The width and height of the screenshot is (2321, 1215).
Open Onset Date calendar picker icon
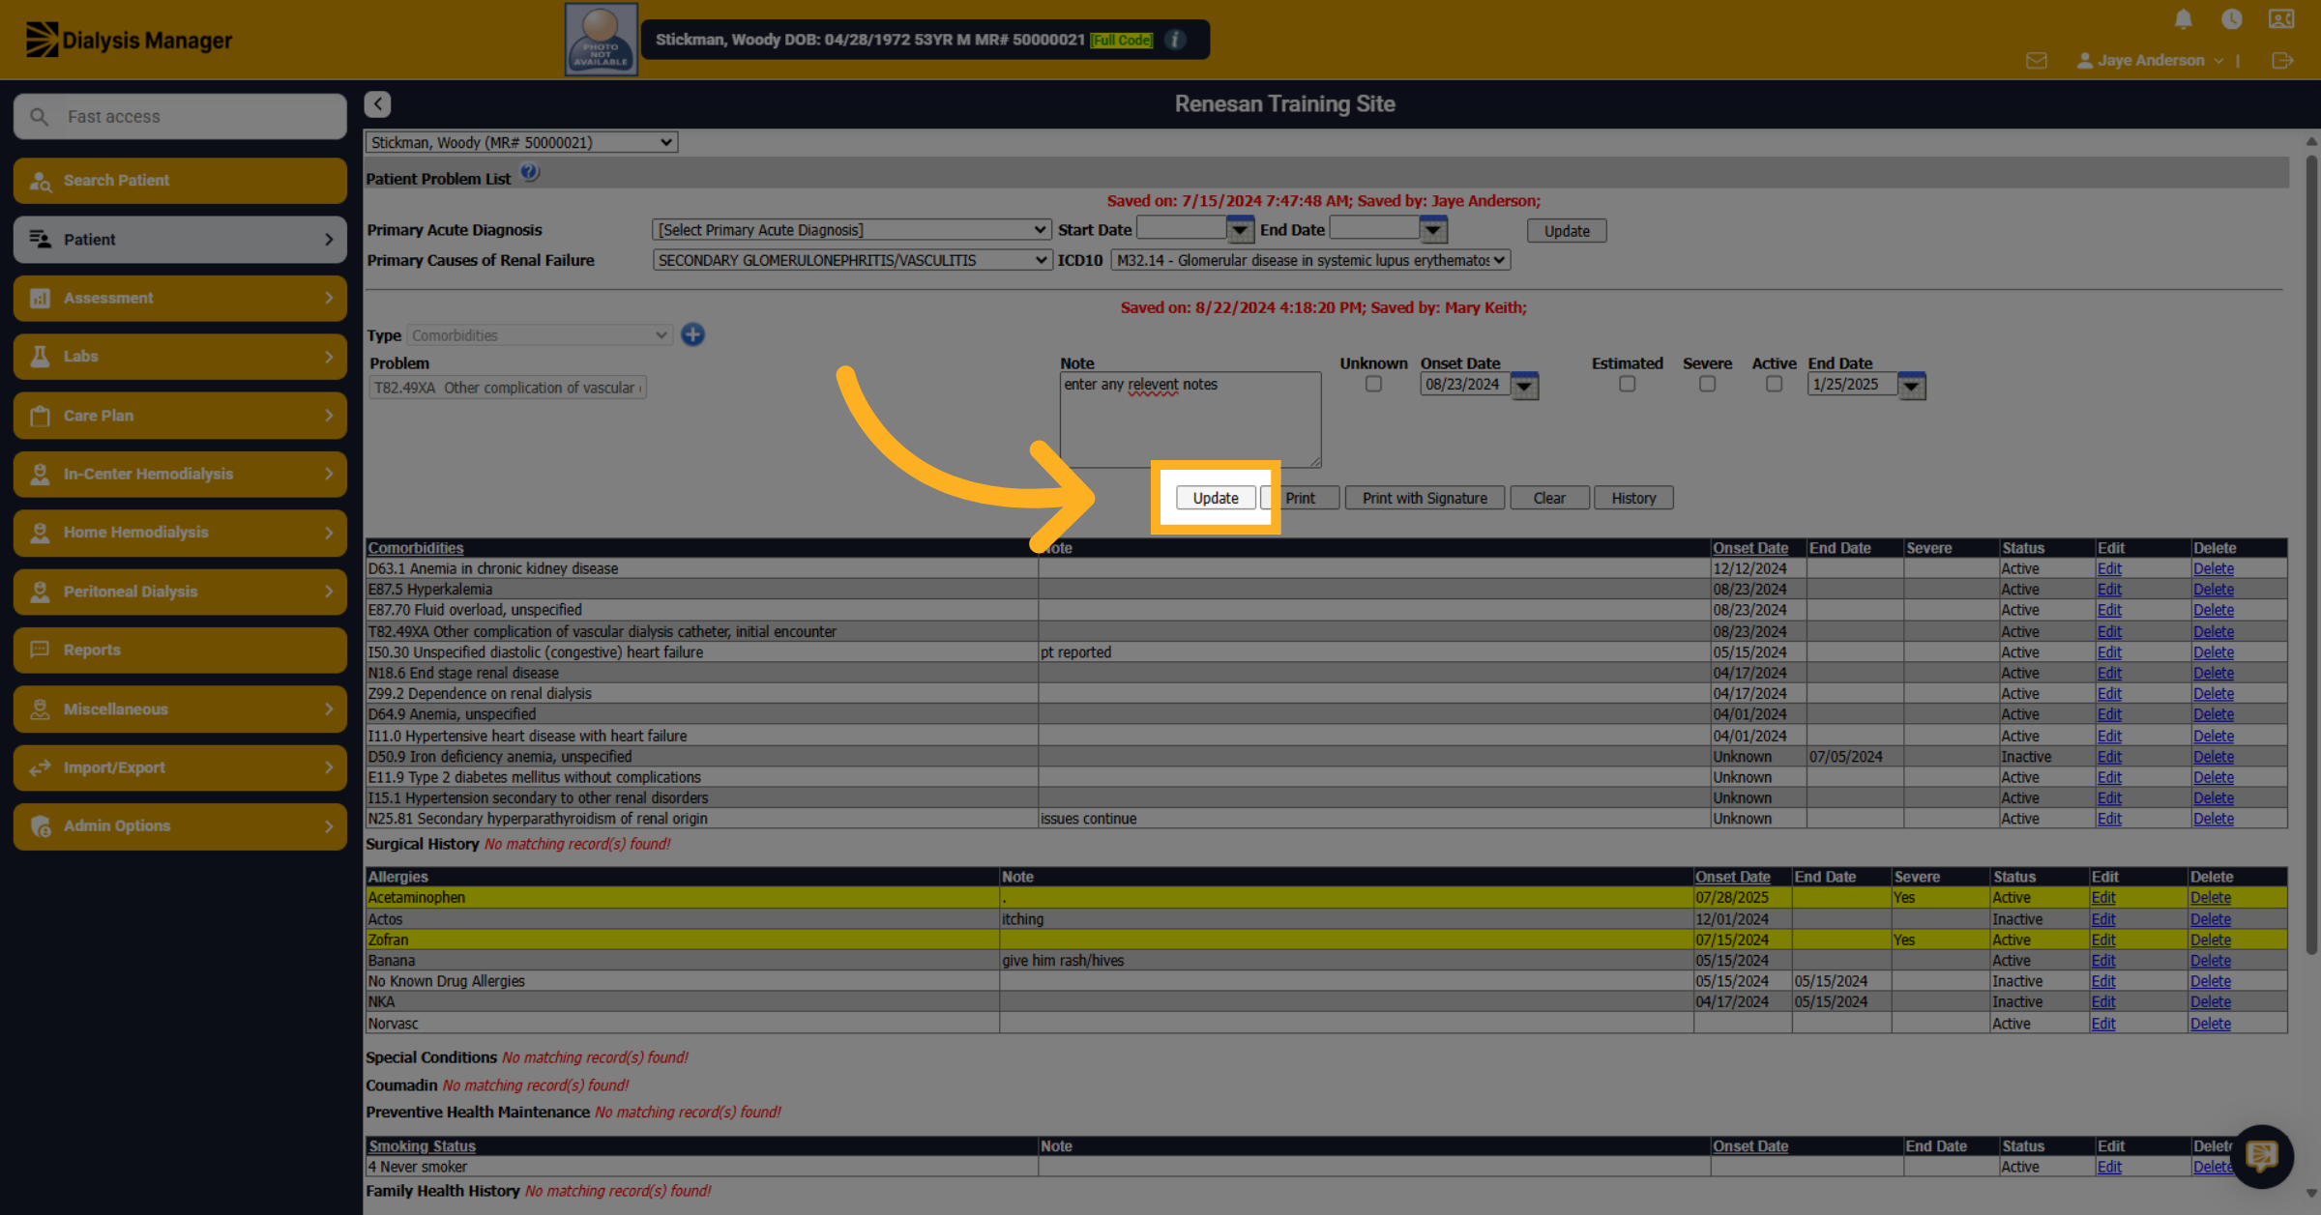[1524, 386]
